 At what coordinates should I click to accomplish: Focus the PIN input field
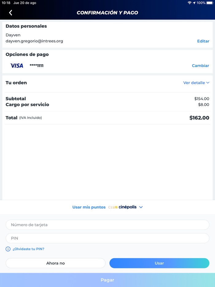click(x=107, y=238)
